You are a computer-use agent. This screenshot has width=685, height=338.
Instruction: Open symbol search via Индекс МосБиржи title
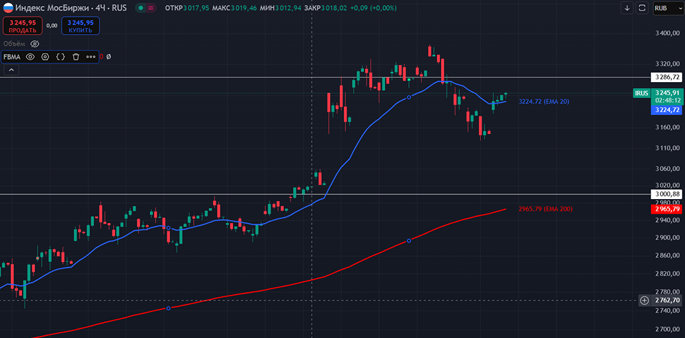tap(71, 8)
